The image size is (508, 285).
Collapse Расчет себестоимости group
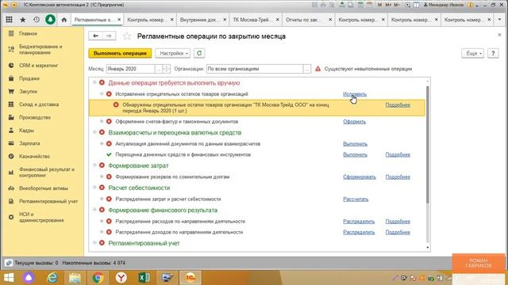click(94, 188)
